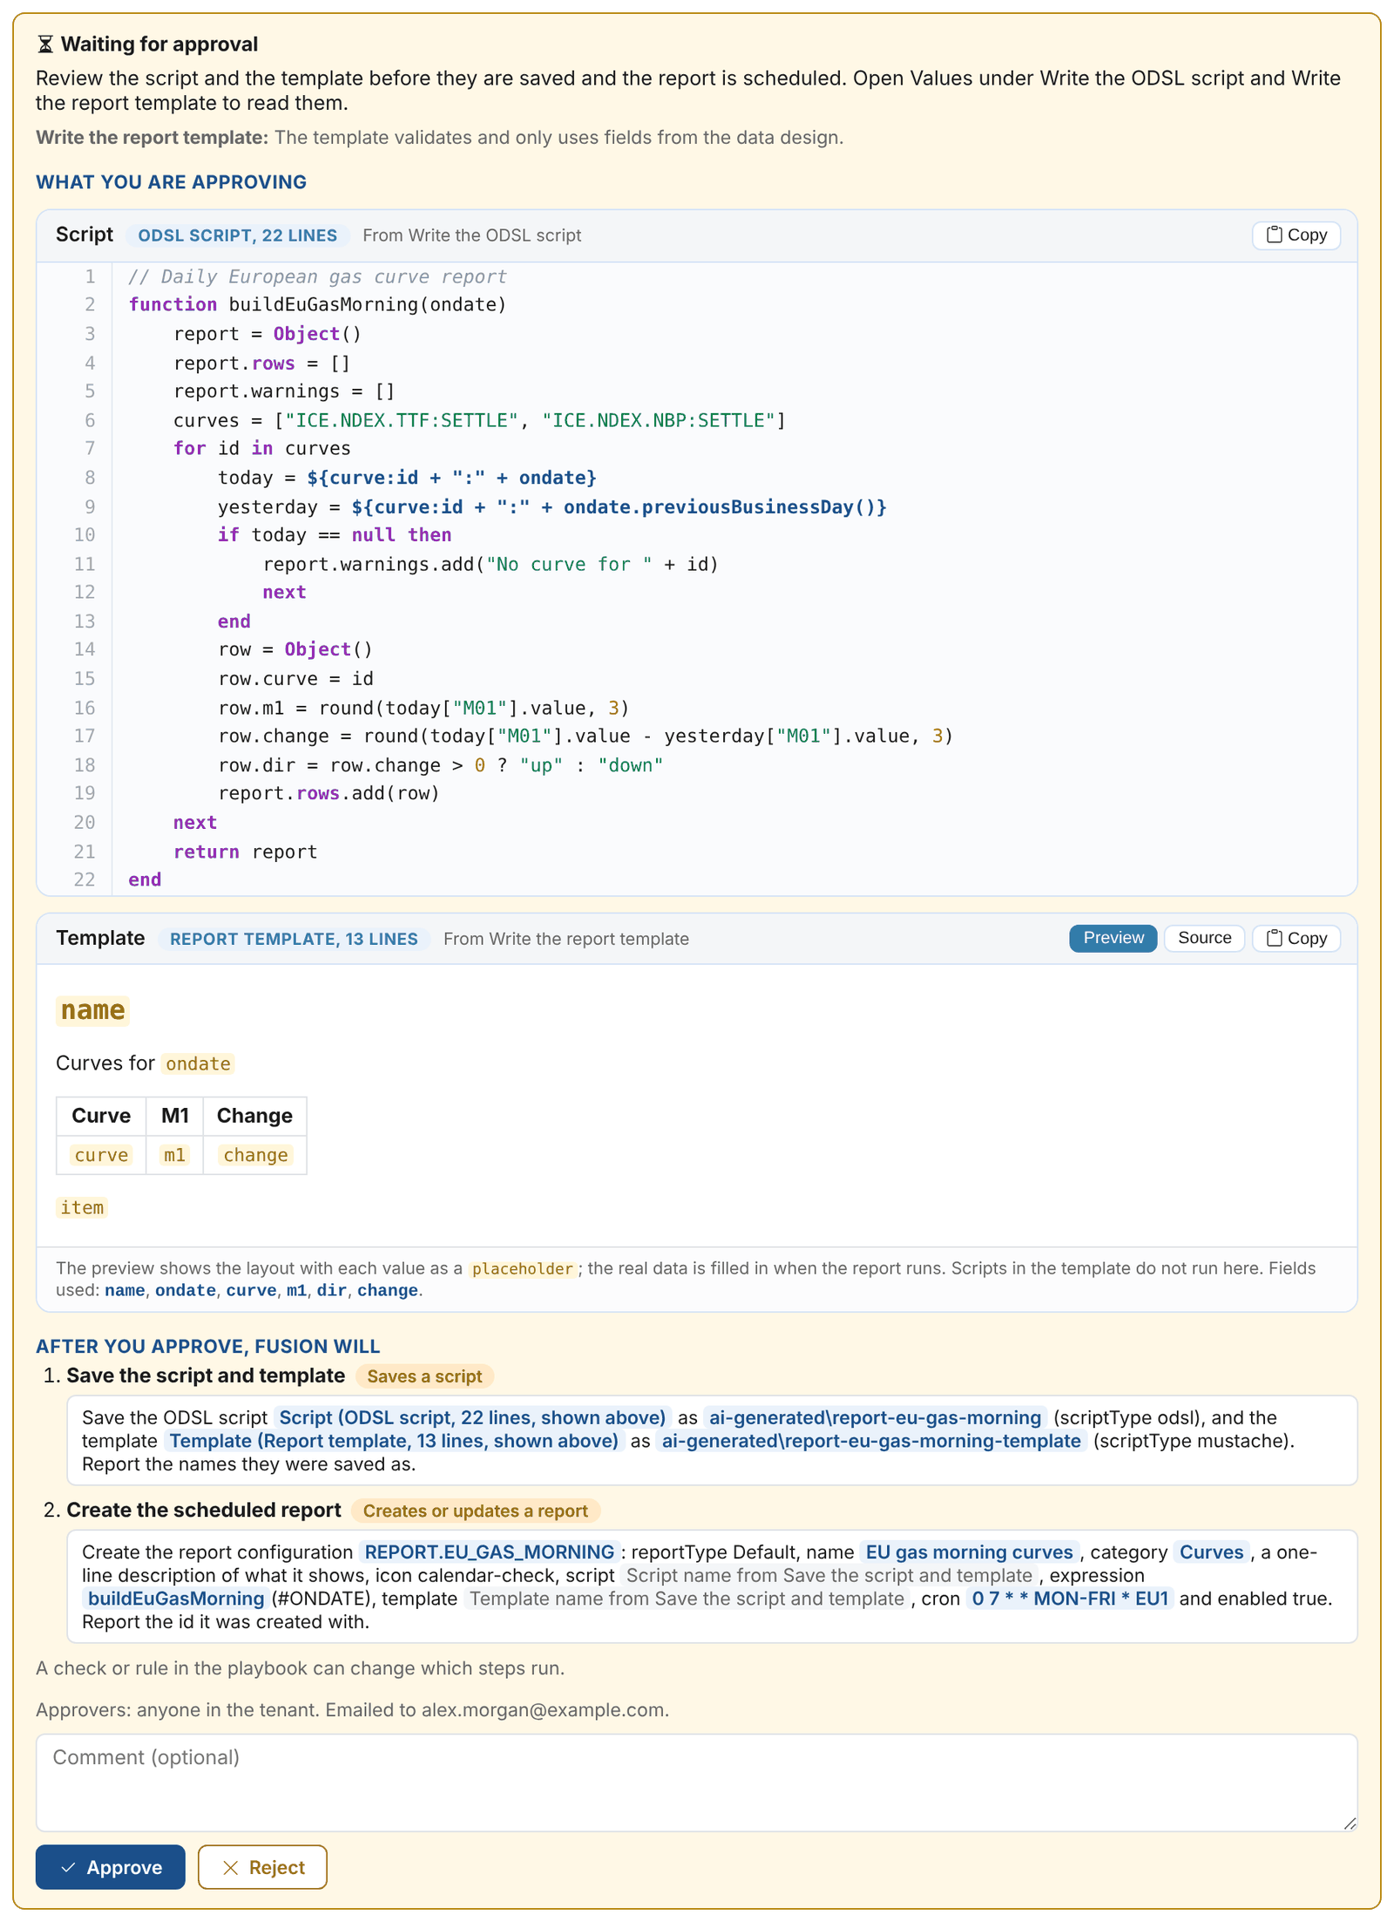The image size is (1394, 1922).
Task: Click 'Template name from Save the script and template'
Action: (x=686, y=1599)
